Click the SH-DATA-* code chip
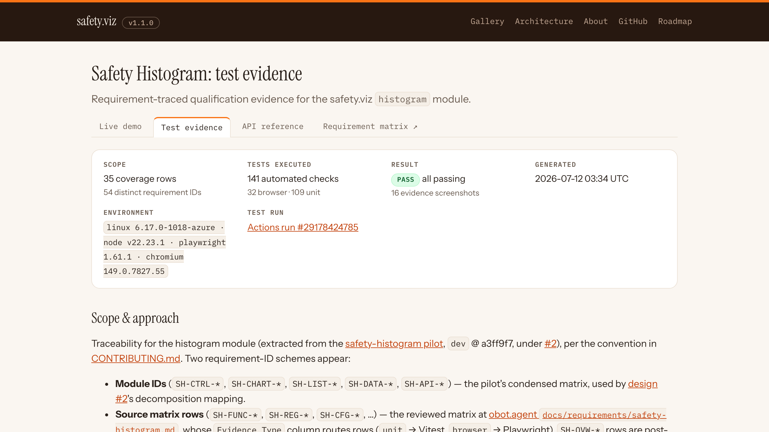The height and width of the screenshot is (432, 769). (371, 384)
